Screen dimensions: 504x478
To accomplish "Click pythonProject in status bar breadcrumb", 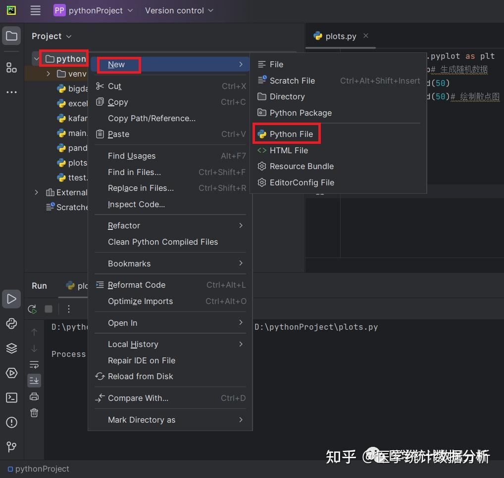I will (39, 469).
